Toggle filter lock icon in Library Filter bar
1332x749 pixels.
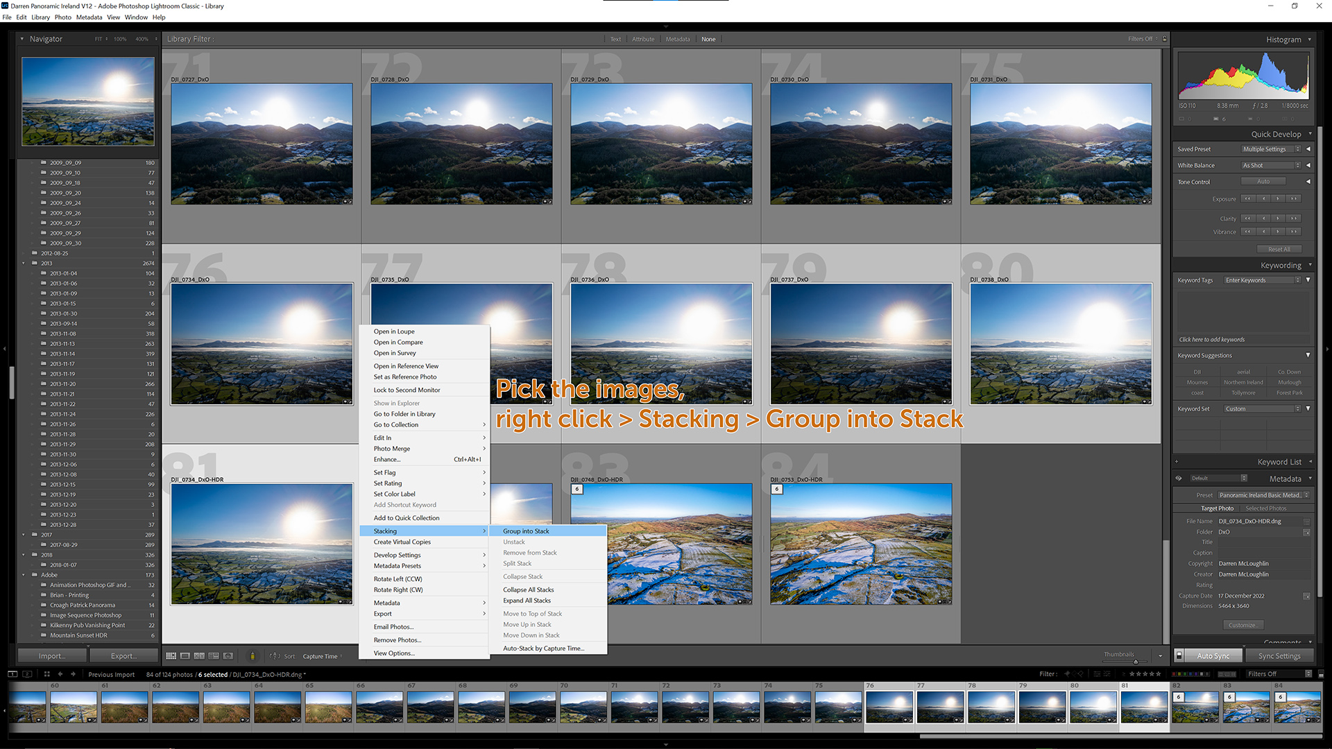[1165, 39]
